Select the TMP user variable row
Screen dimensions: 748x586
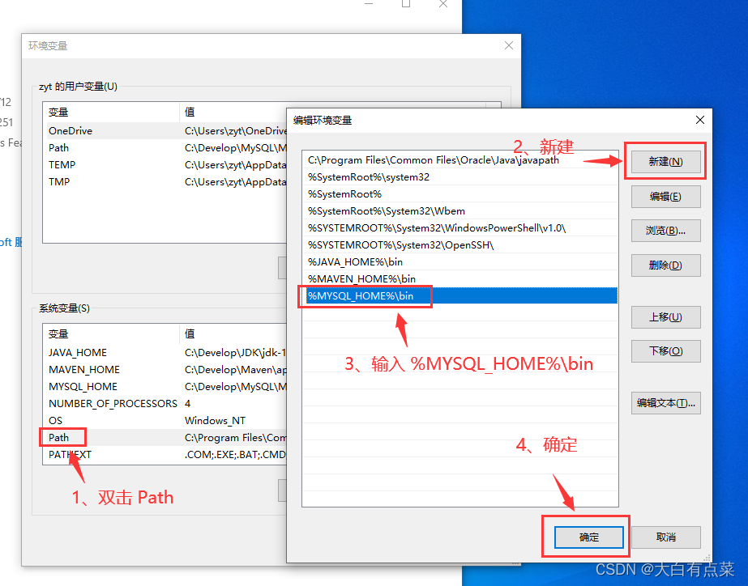pos(165,181)
